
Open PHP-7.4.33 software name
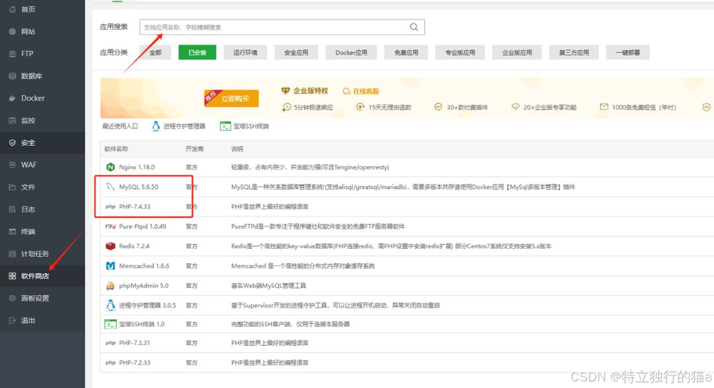[134, 207]
